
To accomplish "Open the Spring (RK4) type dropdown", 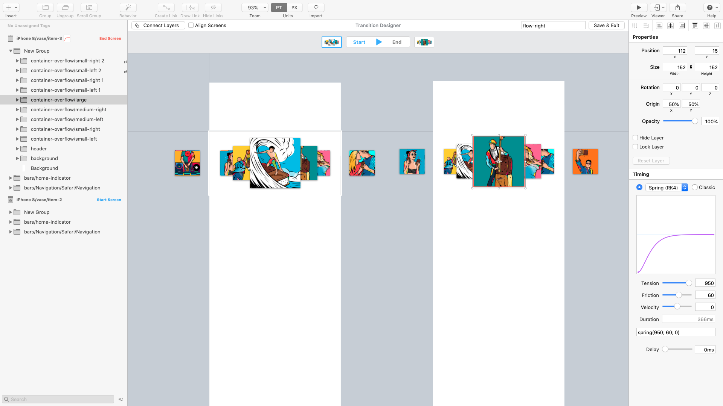I will pyautogui.click(x=667, y=188).
